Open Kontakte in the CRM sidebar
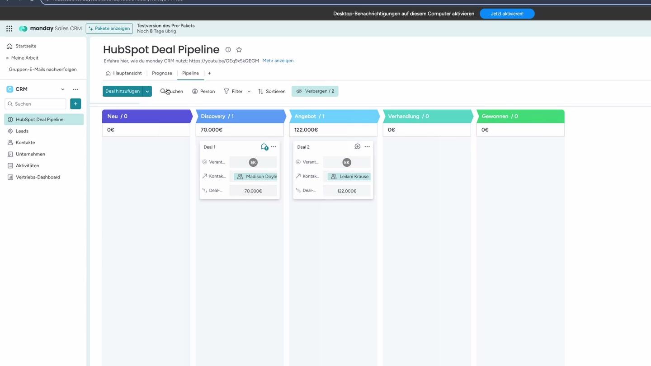The height and width of the screenshot is (366, 651). 25,142
